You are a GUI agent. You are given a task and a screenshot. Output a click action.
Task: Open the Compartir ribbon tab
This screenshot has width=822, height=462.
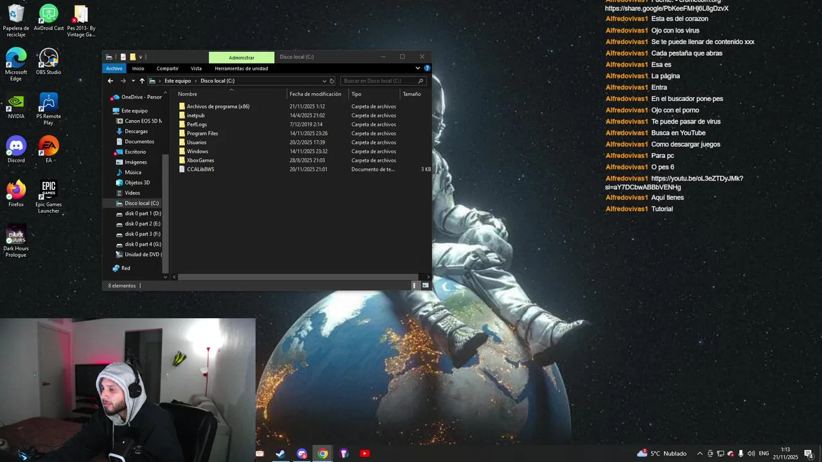168,68
